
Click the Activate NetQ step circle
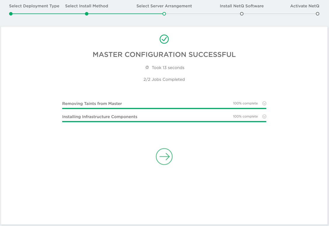[x=317, y=14]
